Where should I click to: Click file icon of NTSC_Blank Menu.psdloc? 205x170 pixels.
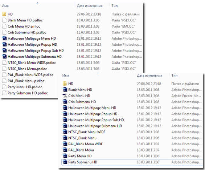pyautogui.click(x=4, y=69)
